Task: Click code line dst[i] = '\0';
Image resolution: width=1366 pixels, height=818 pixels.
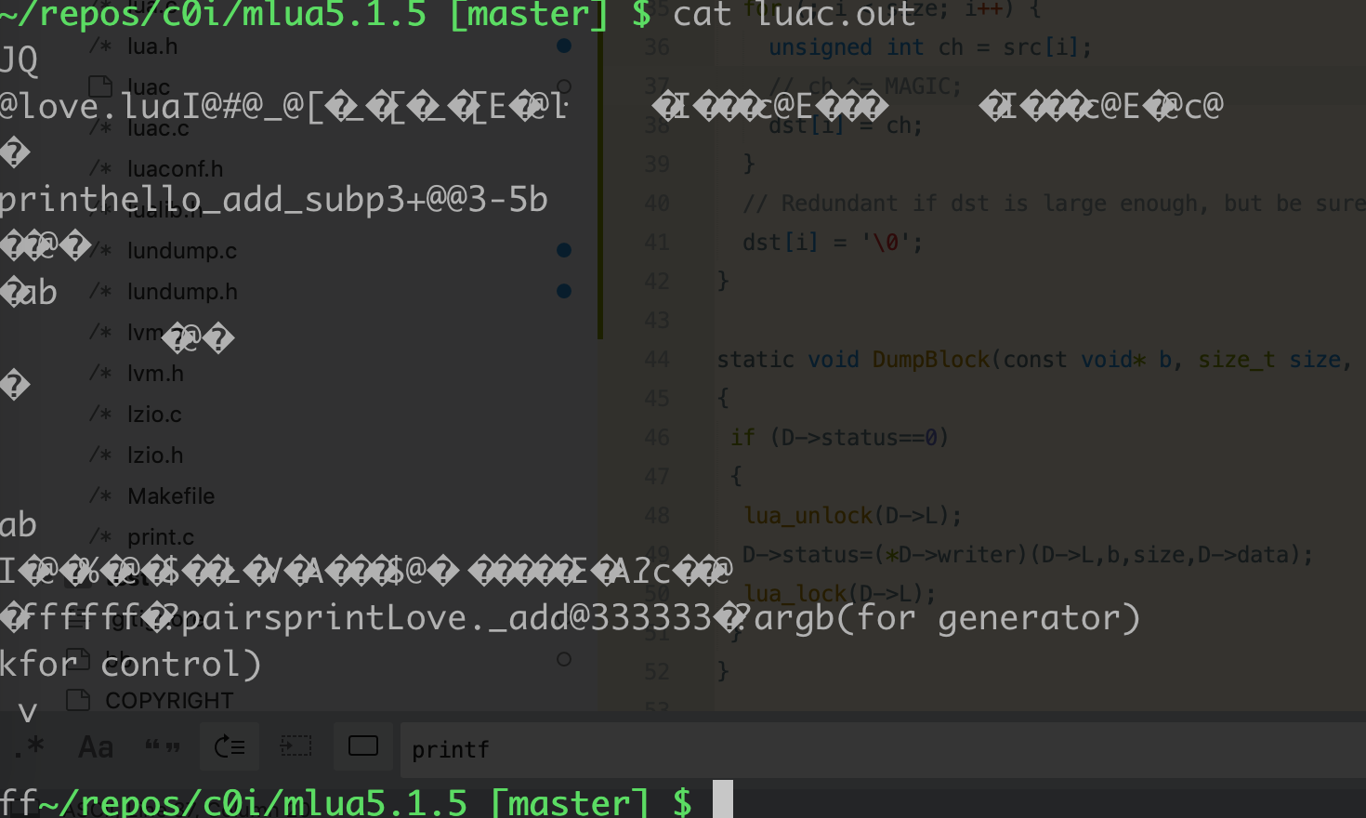Action: pyautogui.click(x=833, y=243)
